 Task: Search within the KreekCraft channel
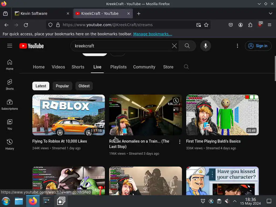tap(186, 67)
